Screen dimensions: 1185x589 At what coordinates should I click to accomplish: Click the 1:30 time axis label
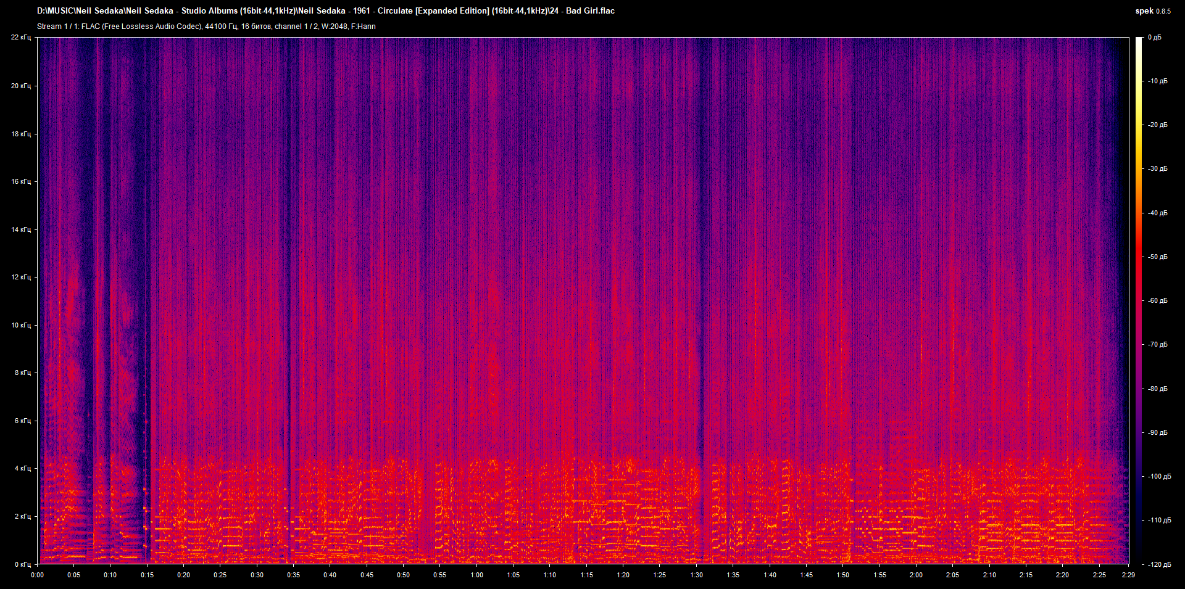[x=696, y=575]
